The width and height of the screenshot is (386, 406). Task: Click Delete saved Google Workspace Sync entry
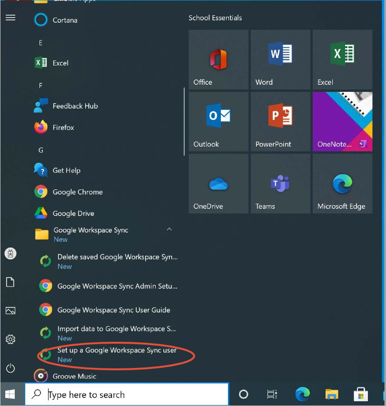tap(109, 261)
